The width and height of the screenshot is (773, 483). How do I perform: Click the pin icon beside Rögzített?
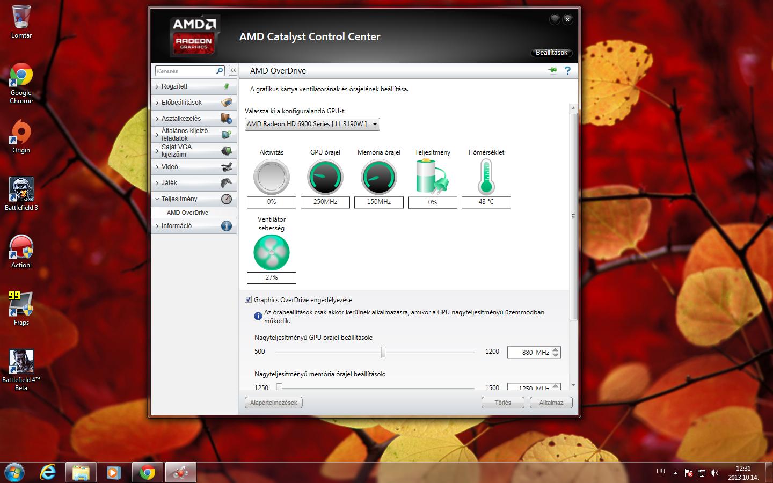coord(227,86)
